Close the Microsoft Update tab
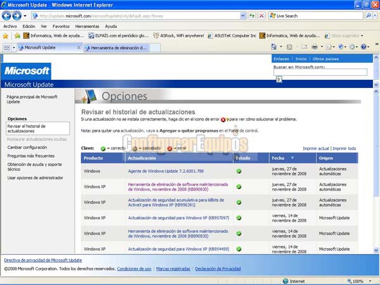Image resolution: width=380 pixels, height=285 pixels. (x=79, y=47)
